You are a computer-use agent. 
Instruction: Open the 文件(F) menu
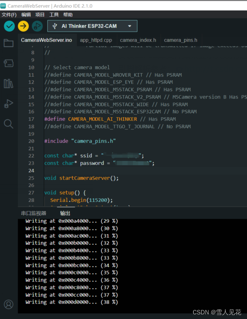coord(9,15)
